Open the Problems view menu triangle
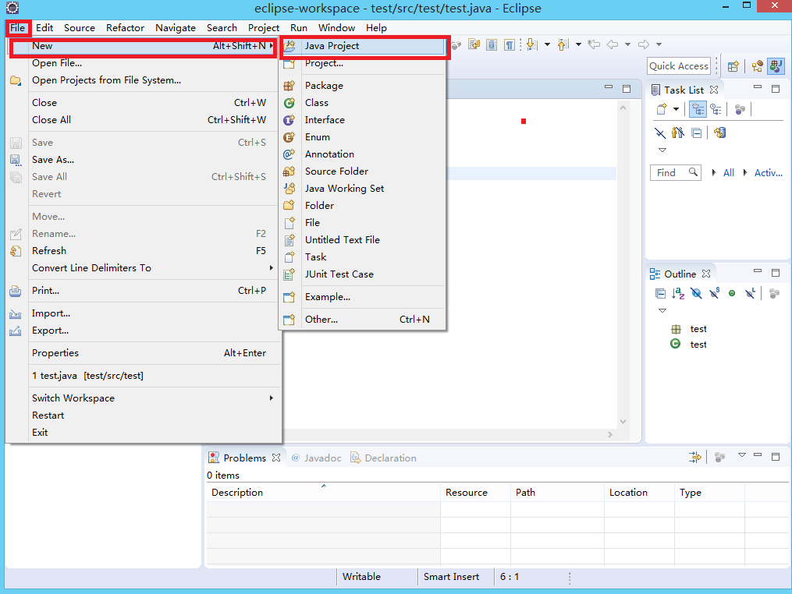Viewport: 792px width, 594px height. point(741,455)
